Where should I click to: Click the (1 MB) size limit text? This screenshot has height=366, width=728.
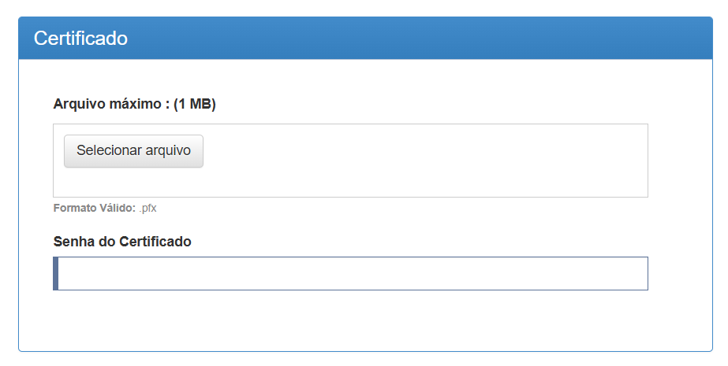click(195, 104)
